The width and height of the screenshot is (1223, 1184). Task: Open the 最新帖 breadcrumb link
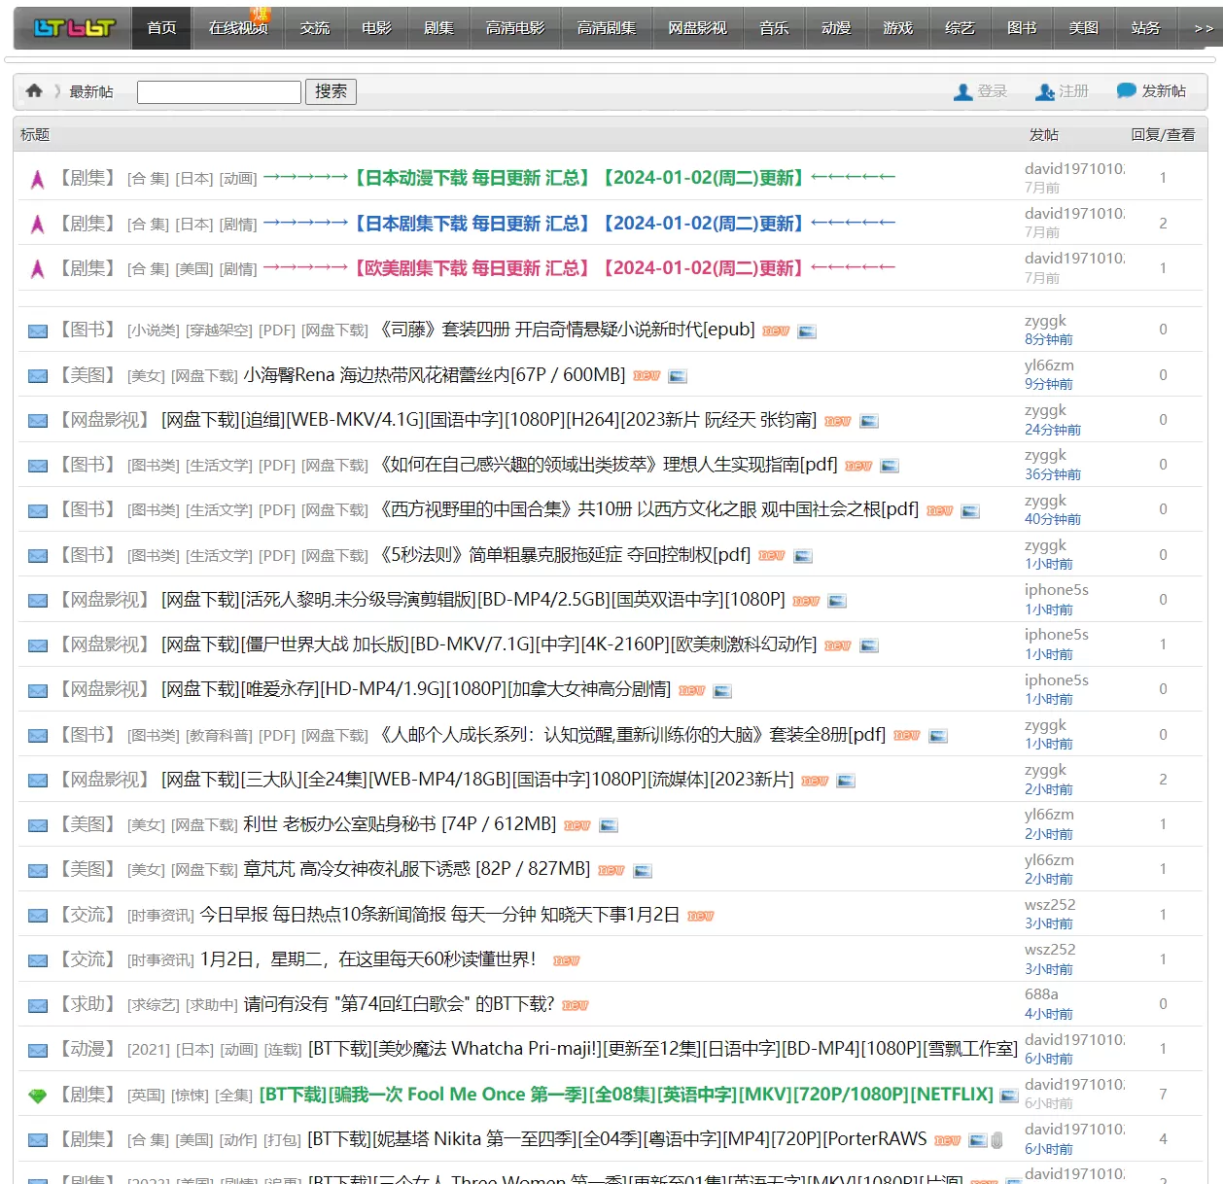coord(91,91)
